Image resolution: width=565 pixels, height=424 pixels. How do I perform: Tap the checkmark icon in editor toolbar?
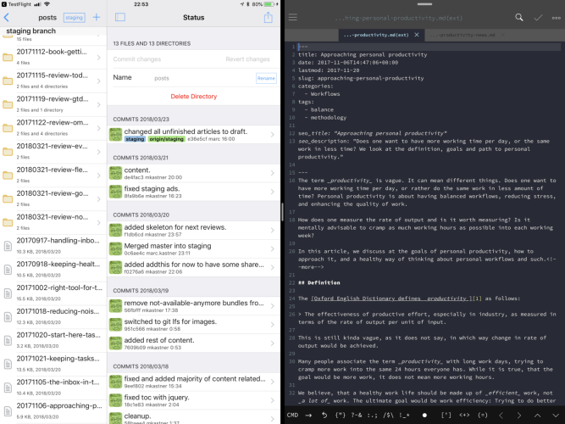click(x=537, y=17)
